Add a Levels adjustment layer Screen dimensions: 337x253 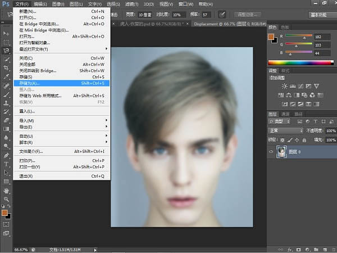coord(293,86)
